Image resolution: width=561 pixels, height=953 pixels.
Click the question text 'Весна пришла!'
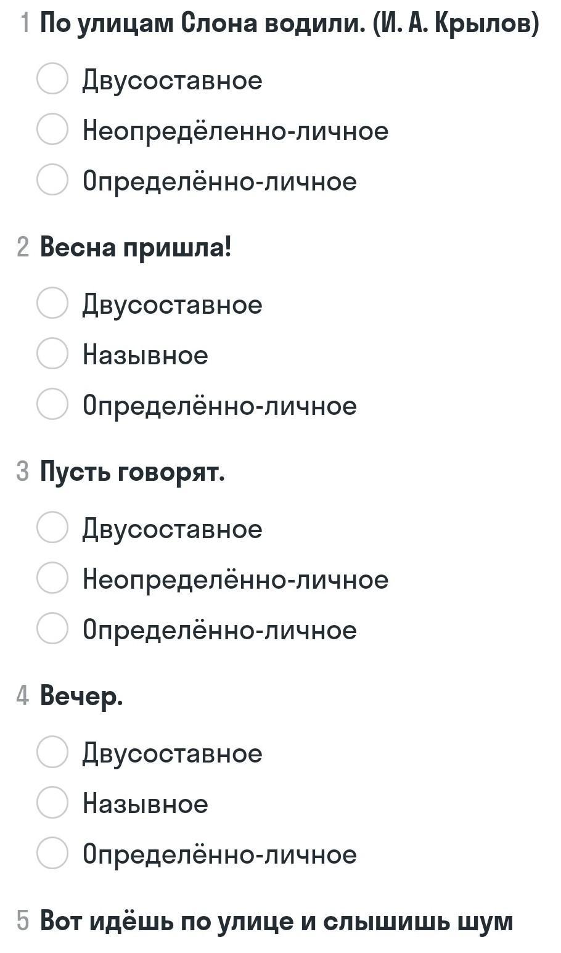136,248
